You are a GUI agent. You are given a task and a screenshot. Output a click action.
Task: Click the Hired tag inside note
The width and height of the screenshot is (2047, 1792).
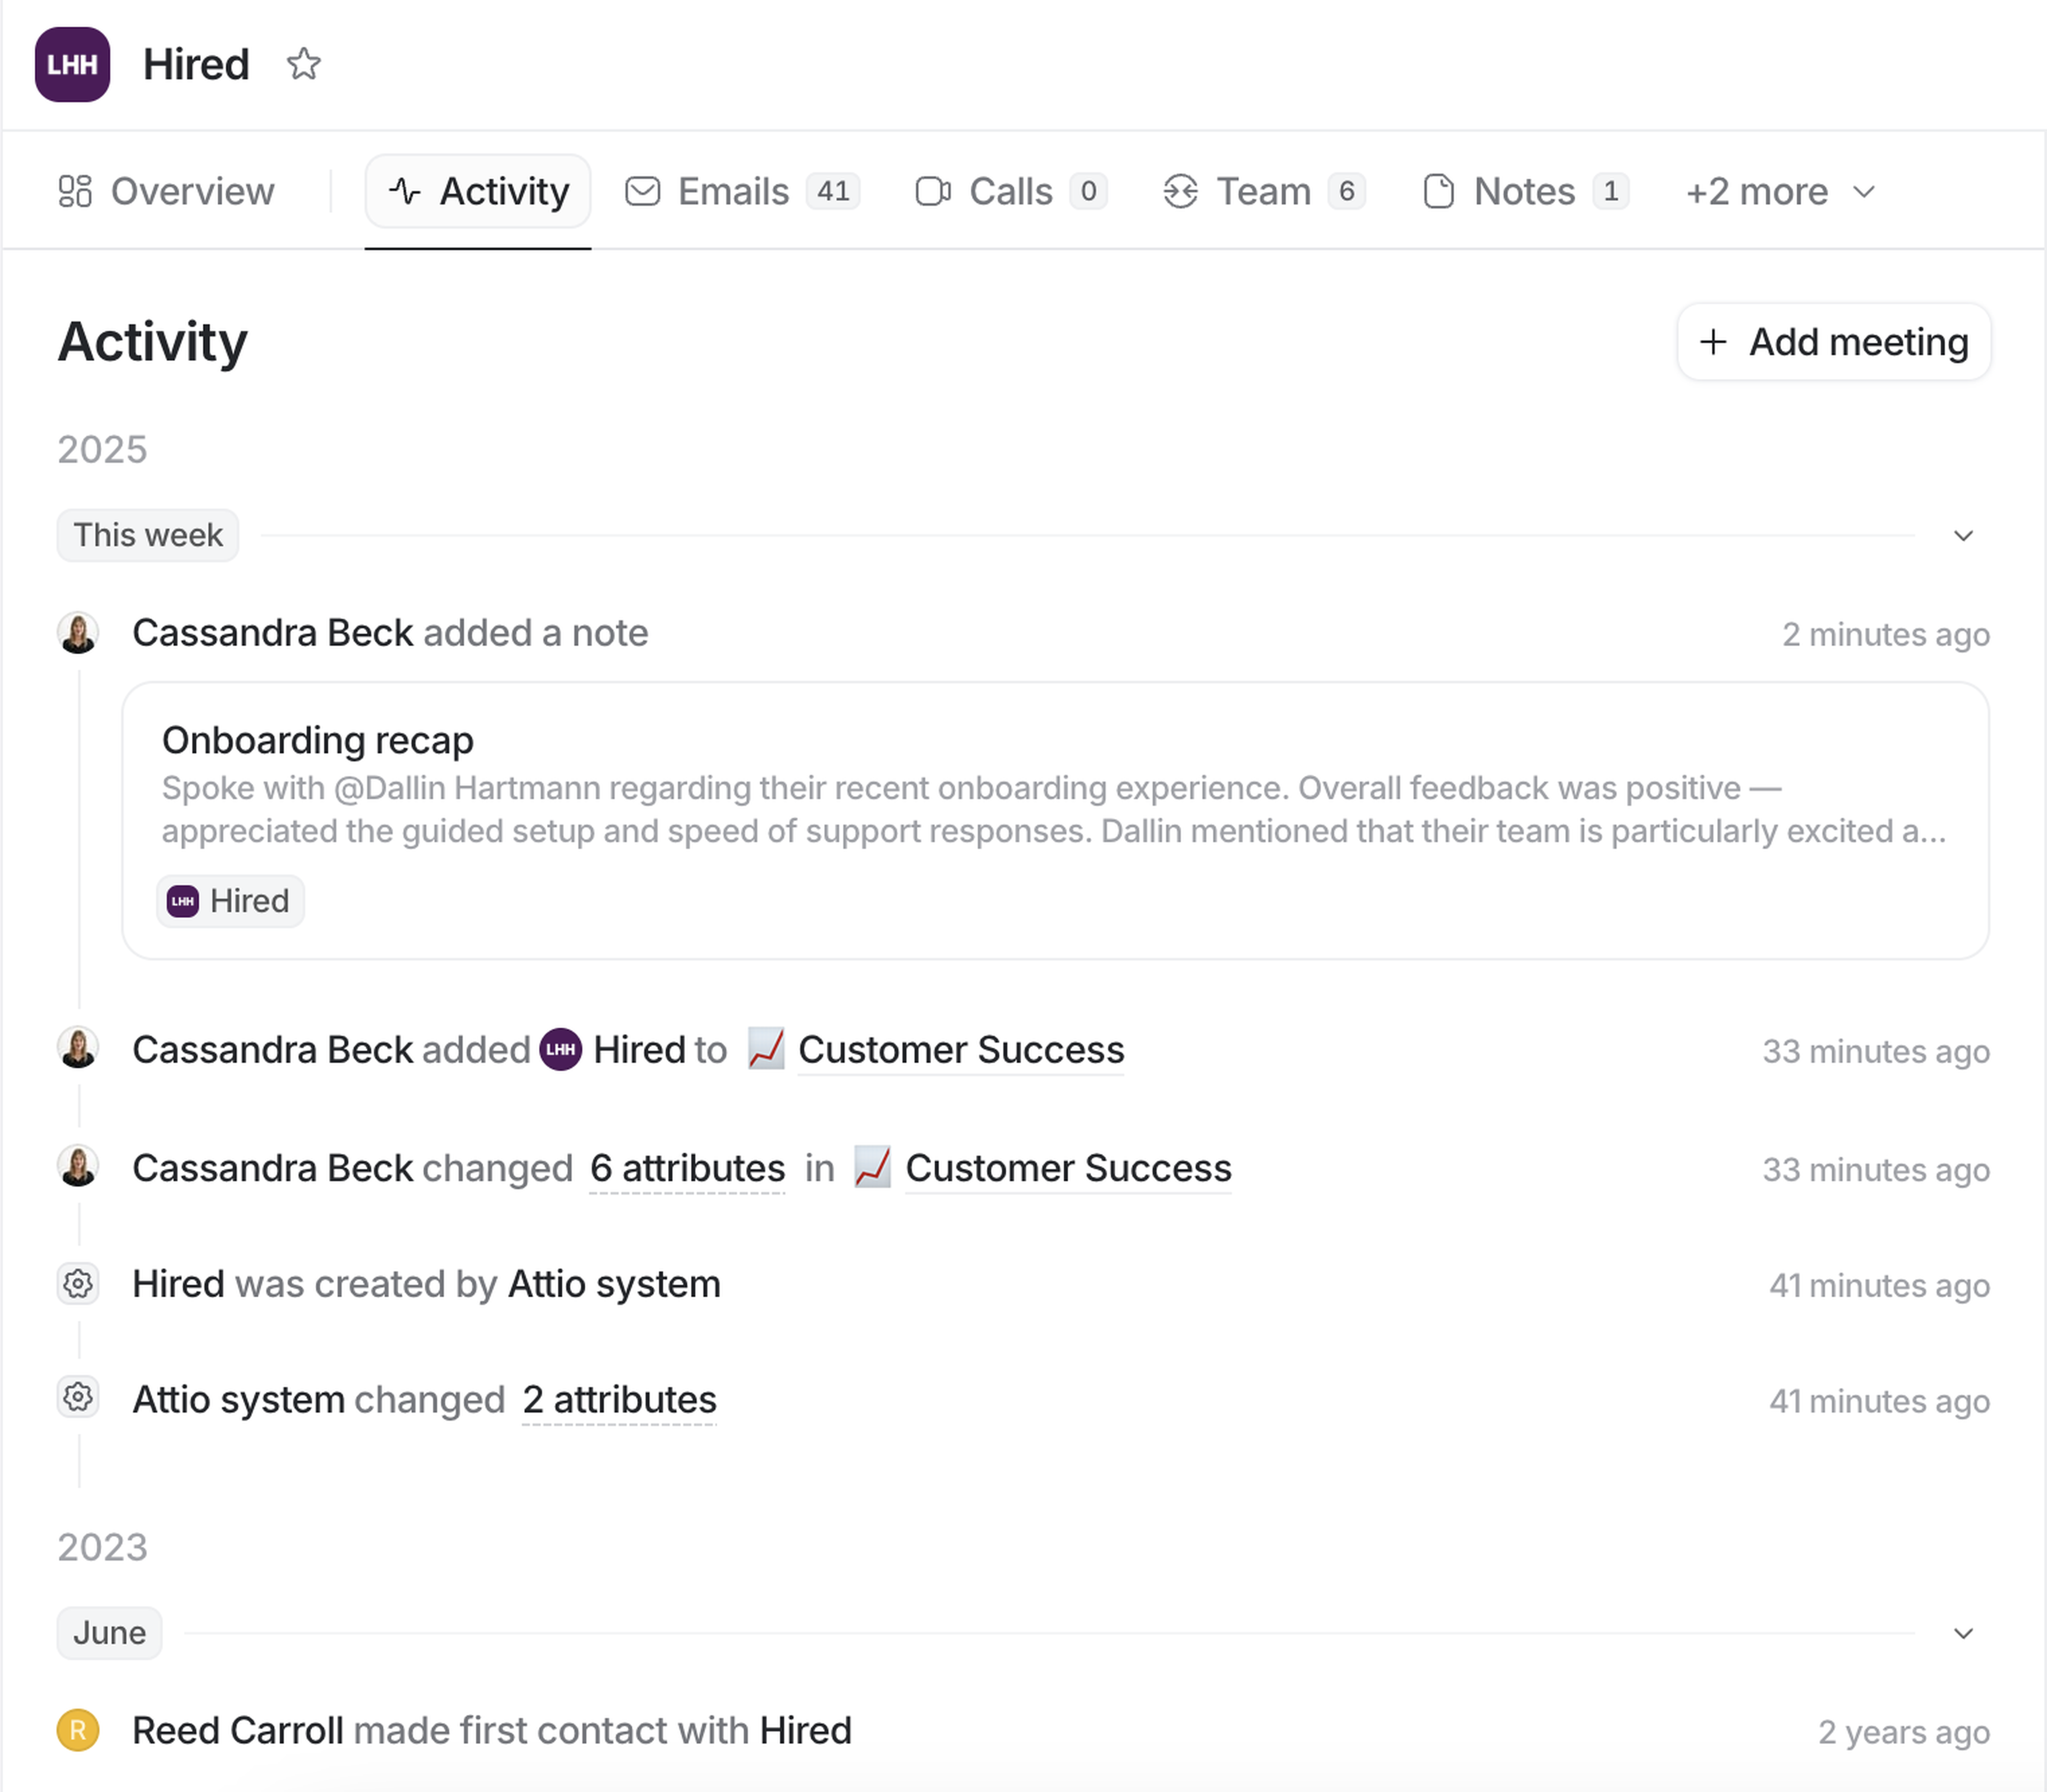point(231,901)
